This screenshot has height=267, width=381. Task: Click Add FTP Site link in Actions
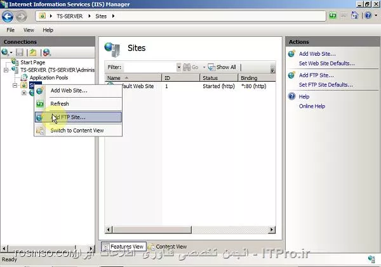316,75
